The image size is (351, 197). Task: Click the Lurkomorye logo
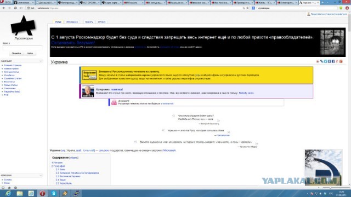click(x=23, y=27)
